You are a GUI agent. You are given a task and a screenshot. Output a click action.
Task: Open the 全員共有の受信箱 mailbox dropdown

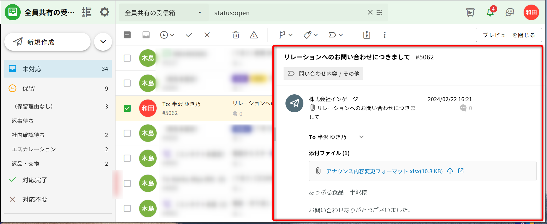coord(164,13)
